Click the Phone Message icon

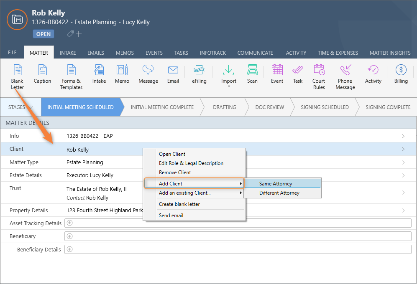click(345, 70)
